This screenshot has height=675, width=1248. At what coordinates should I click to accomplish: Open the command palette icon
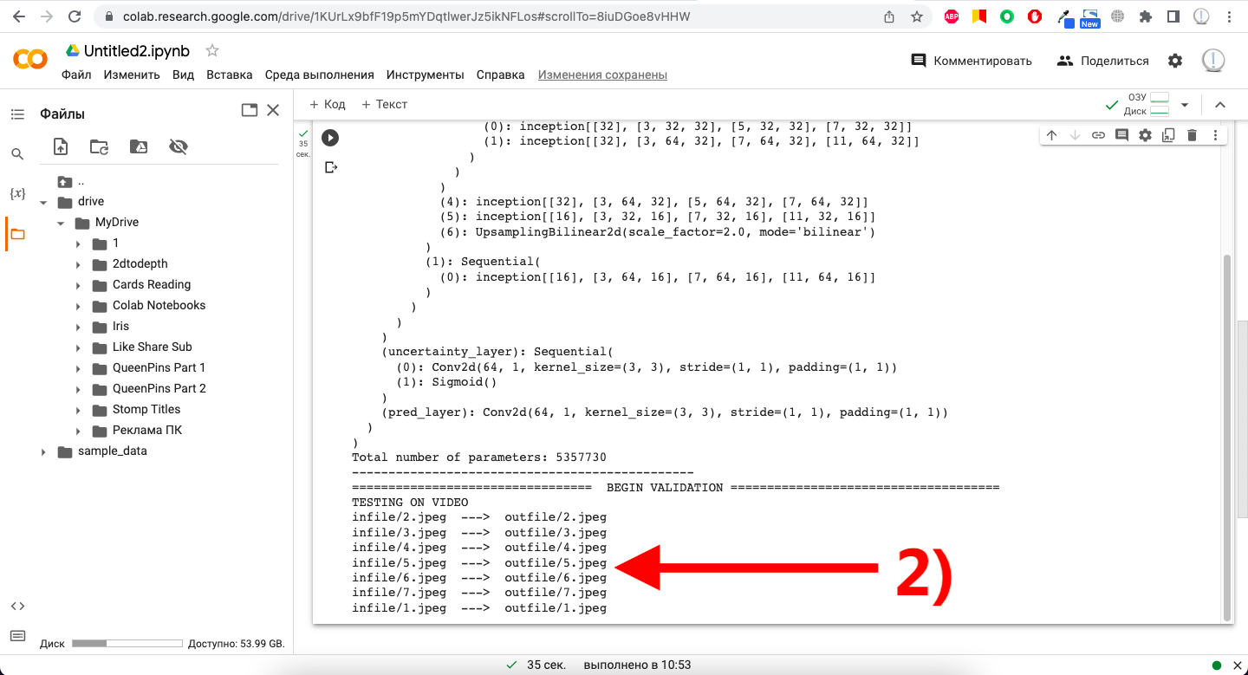(x=17, y=637)
